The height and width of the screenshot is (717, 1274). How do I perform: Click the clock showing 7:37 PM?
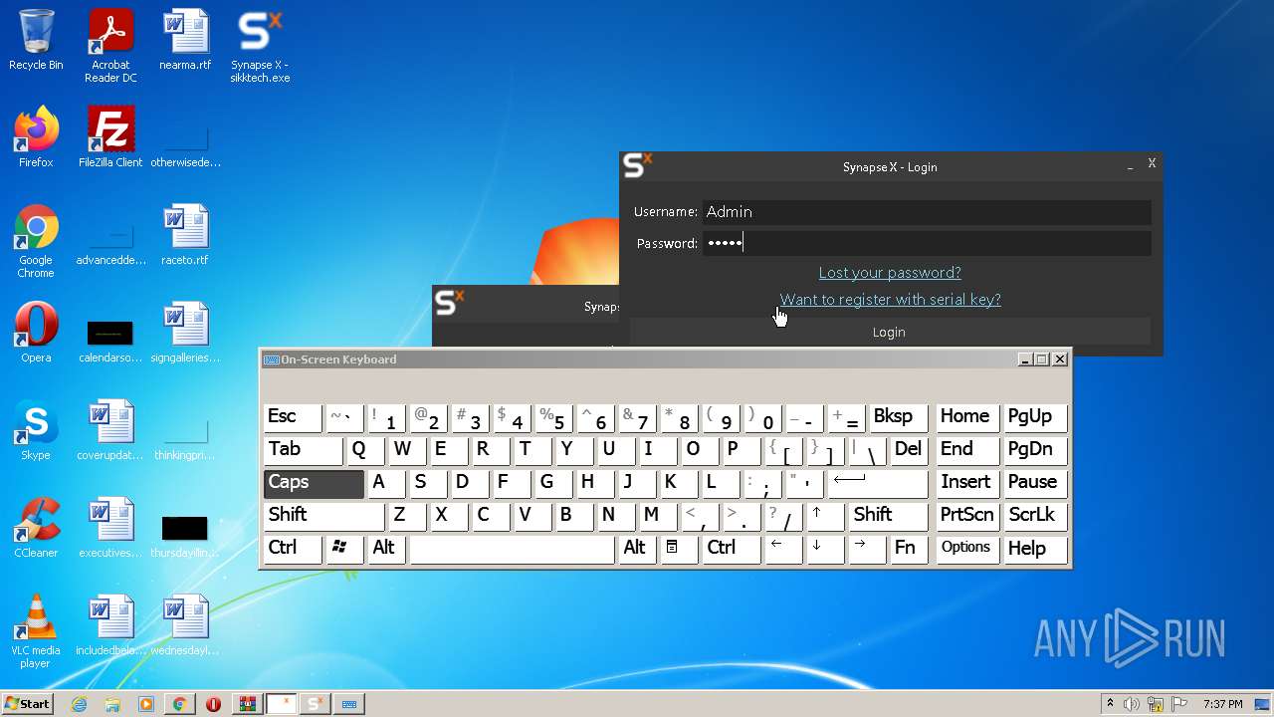[1223, 704]
